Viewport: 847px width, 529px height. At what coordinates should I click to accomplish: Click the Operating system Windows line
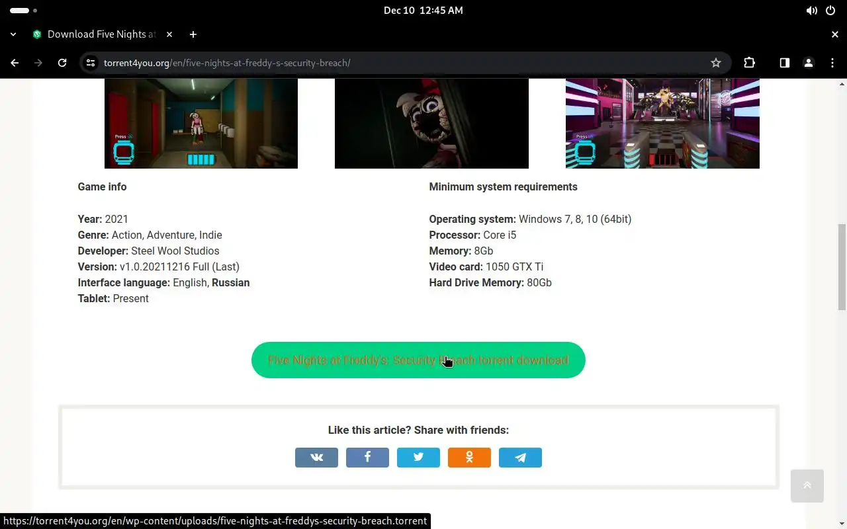point(530,219)
